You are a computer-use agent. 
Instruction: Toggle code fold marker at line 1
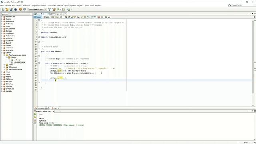point(39,20)
